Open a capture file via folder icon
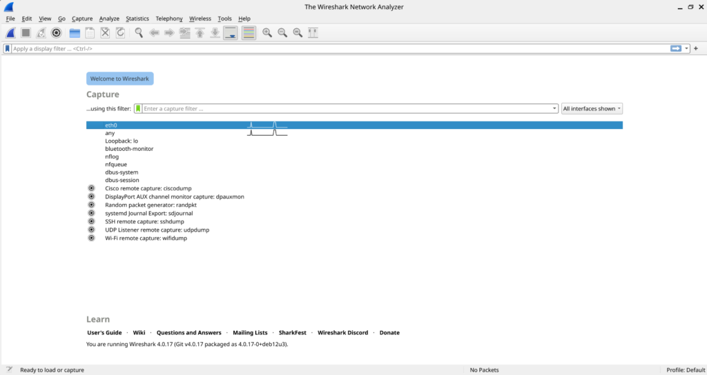Screen dimensions: 707x375 (75, 33)
